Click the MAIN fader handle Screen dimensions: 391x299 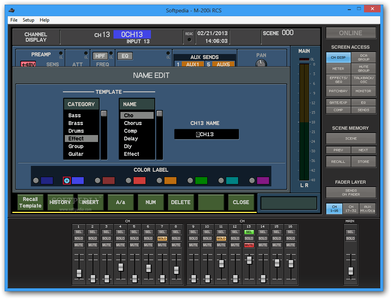tap(350, 271)
